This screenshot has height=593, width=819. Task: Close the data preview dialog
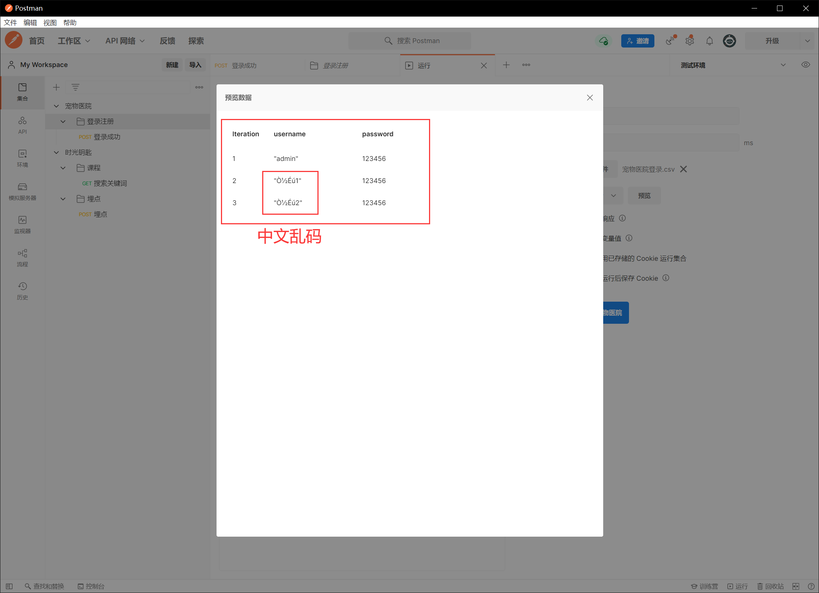tap(590, 98)
